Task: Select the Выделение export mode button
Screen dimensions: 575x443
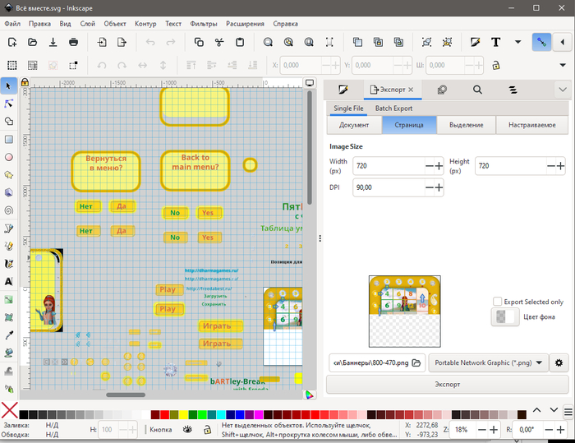Action: (466, 125)
